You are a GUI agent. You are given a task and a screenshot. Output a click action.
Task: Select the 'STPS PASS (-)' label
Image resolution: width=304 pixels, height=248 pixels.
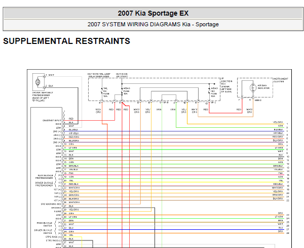pos(54,240)
